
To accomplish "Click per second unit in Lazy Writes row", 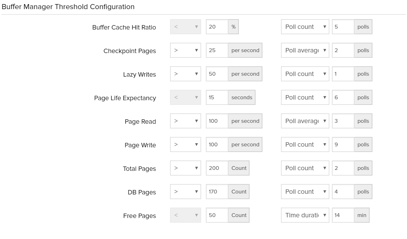I will 245,74.
